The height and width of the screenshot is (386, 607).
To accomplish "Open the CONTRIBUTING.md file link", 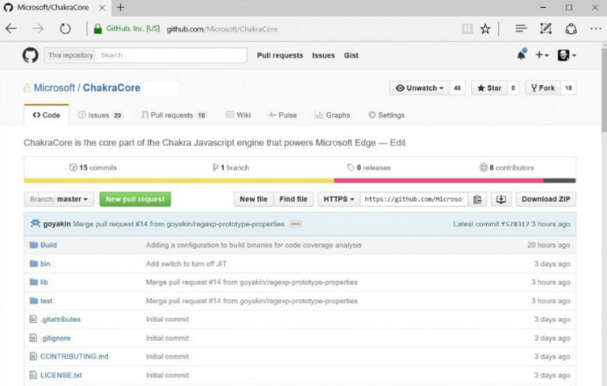I will coord(74,357).
